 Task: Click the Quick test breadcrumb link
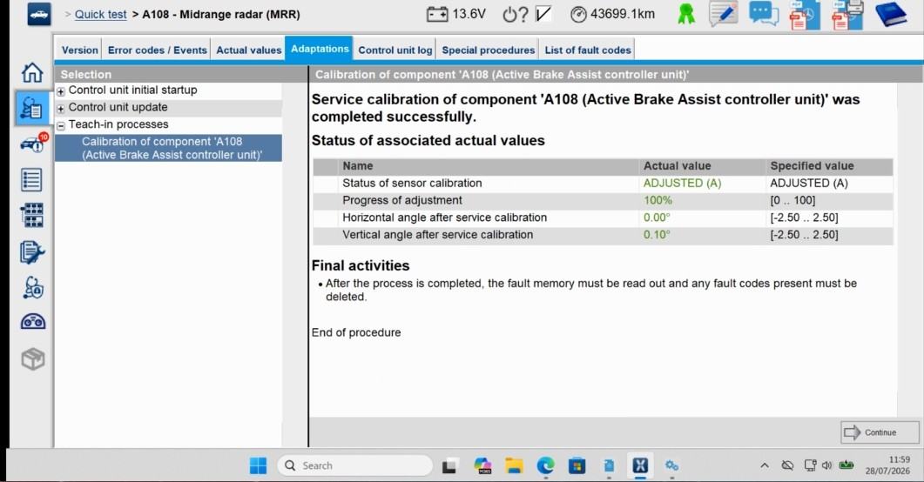100,14
